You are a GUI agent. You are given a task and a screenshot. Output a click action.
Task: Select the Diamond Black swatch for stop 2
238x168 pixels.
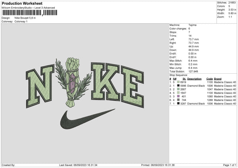tap(178, 85)
